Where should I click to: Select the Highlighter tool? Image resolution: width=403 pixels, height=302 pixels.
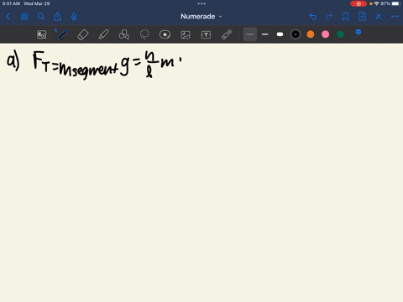[x=103, y=34]
